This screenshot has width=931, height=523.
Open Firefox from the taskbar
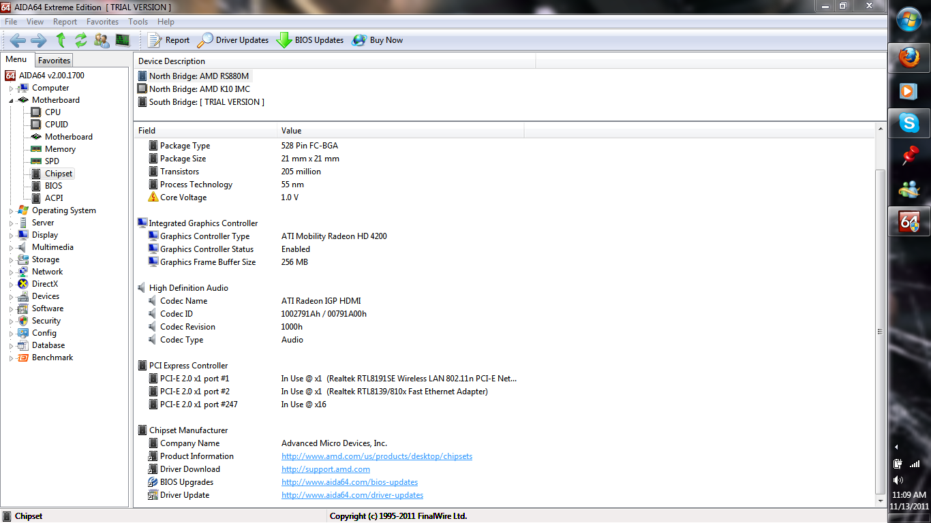pyautogui.click(x=909, y=57)
